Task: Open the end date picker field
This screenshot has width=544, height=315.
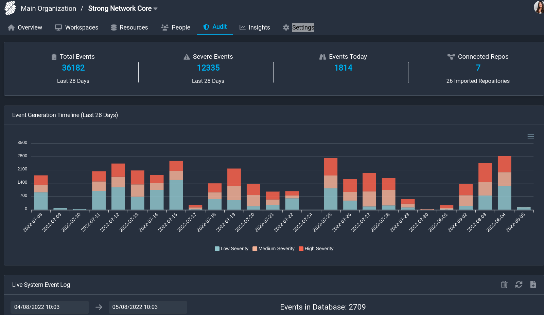Action: point(148,307)
